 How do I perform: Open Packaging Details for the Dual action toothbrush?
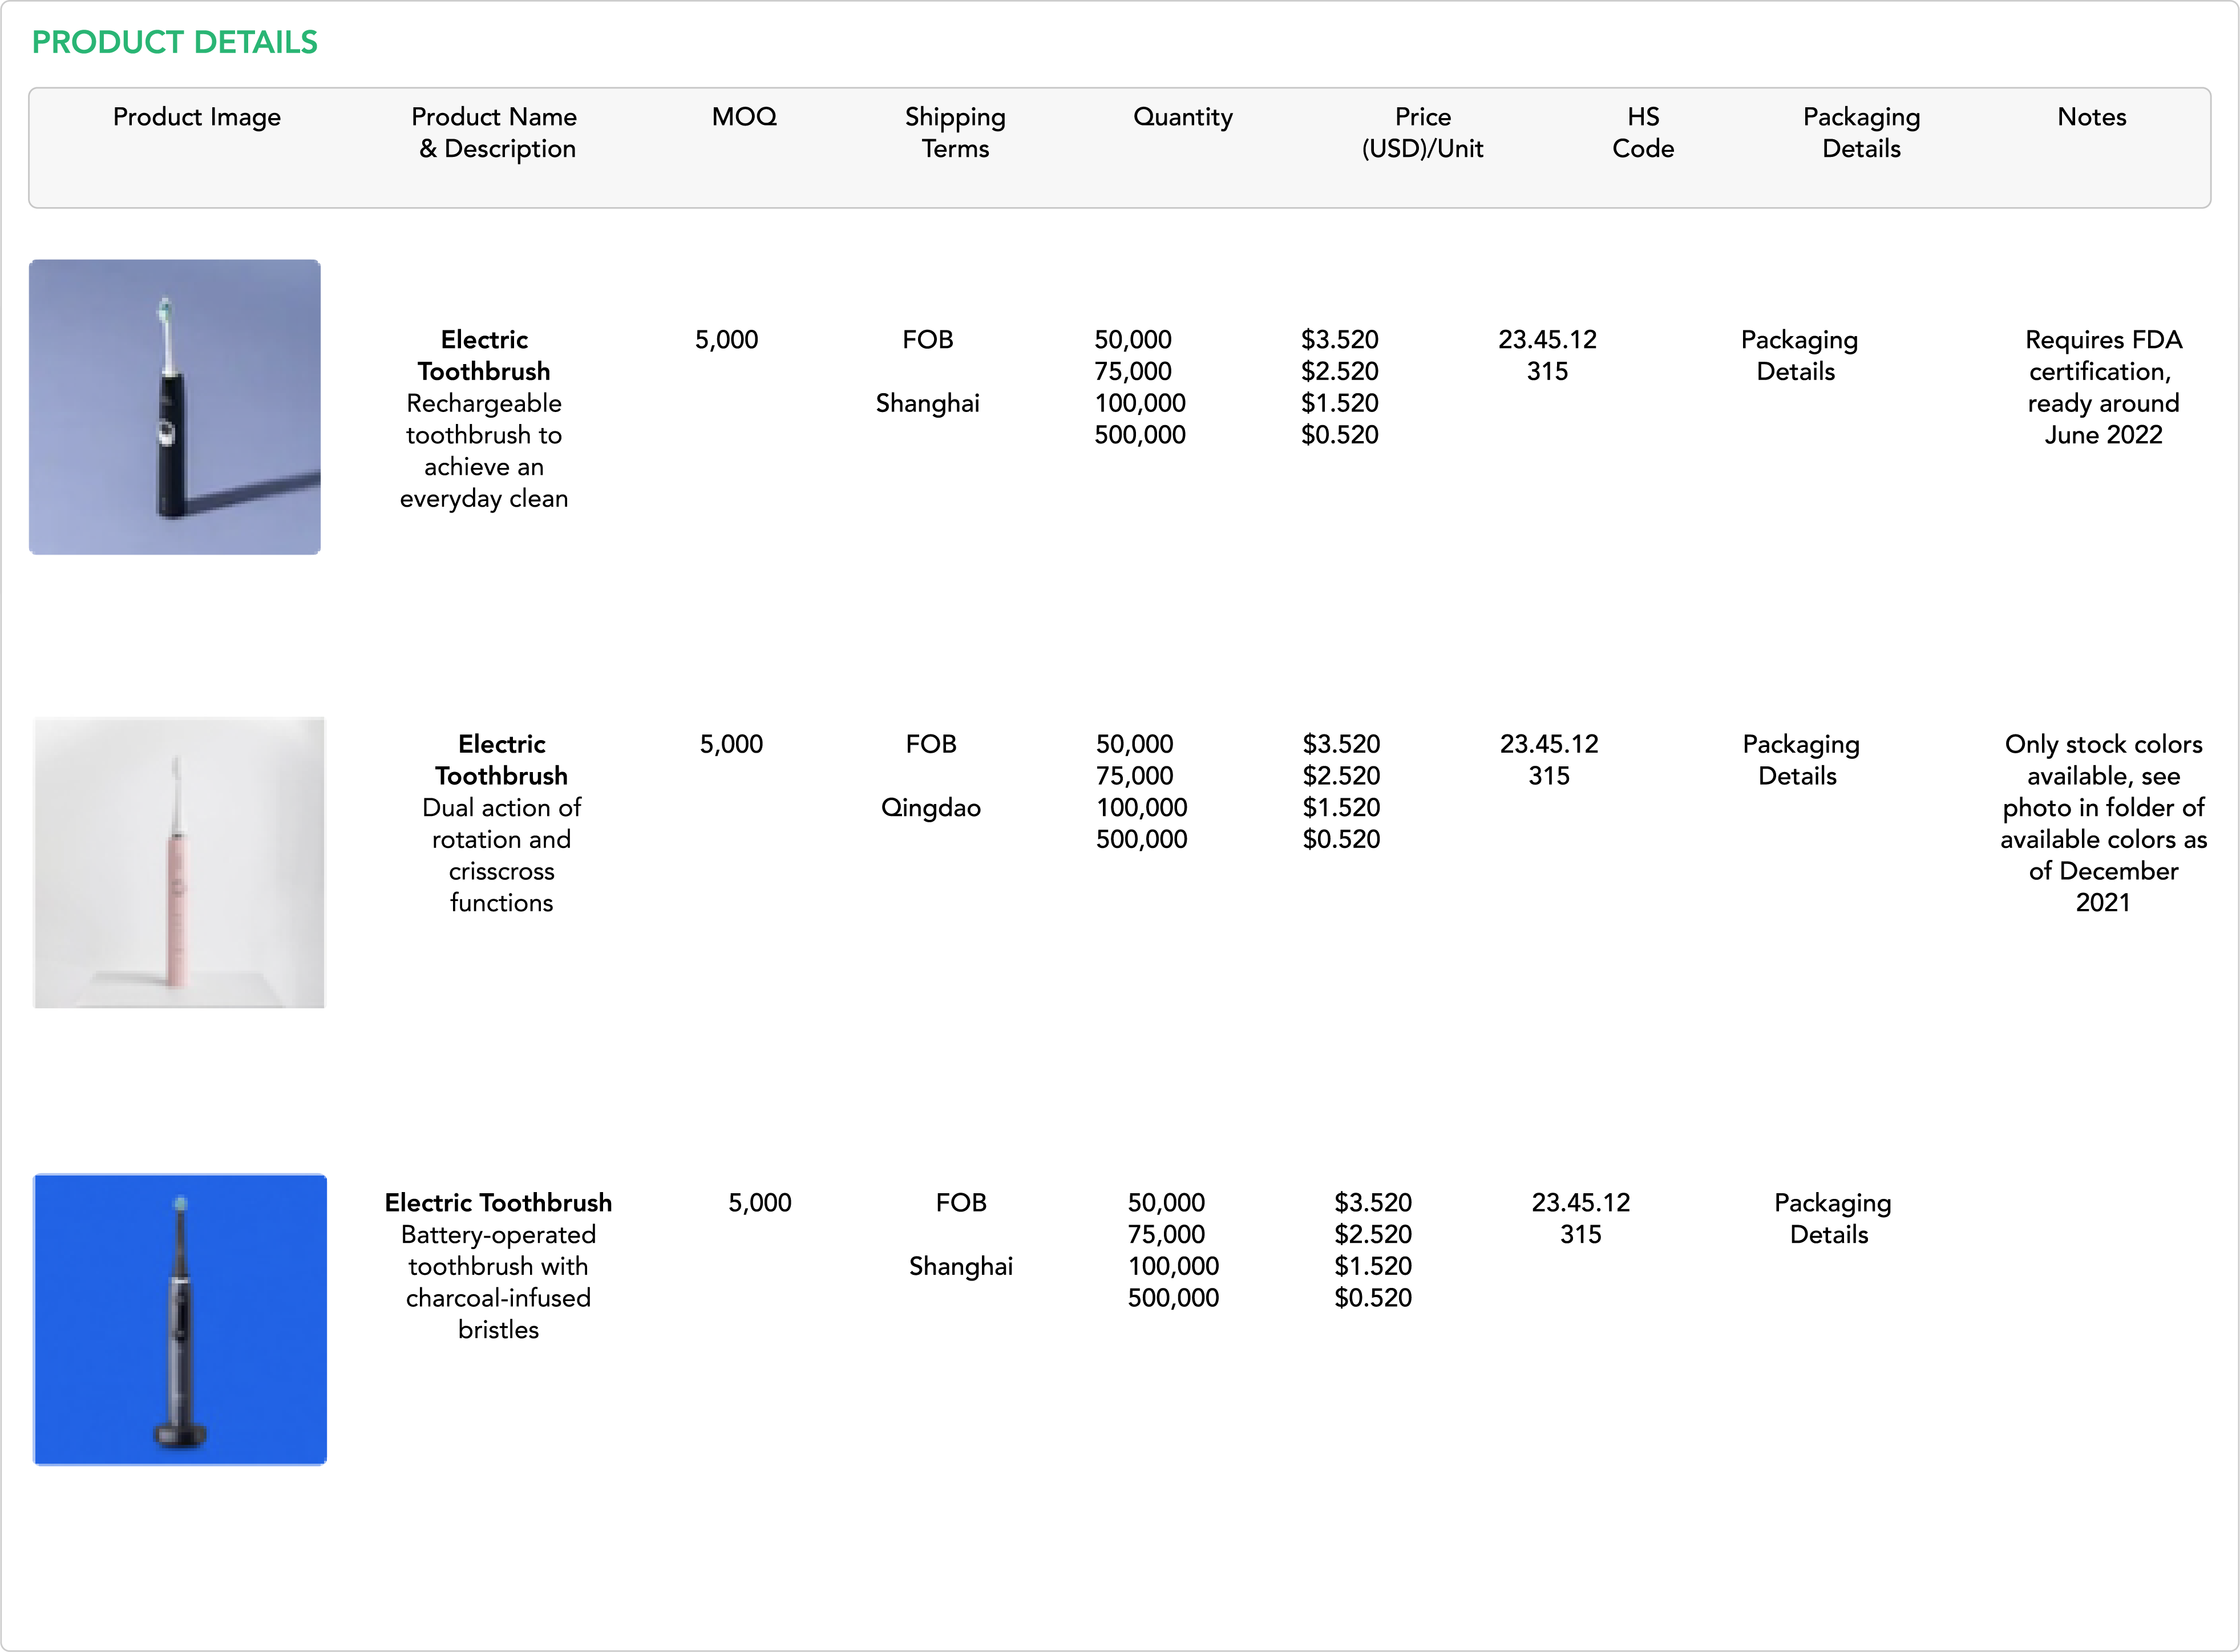[1800, 760]
